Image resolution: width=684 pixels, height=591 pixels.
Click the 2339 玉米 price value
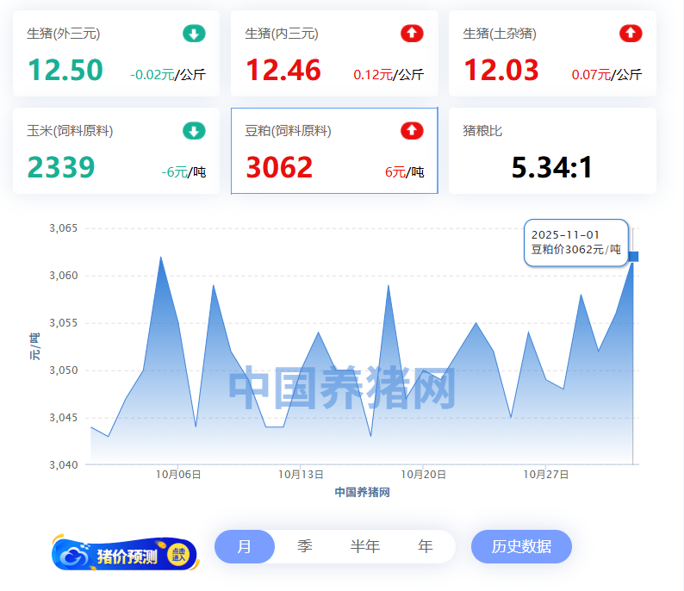[x=61, y=167]
